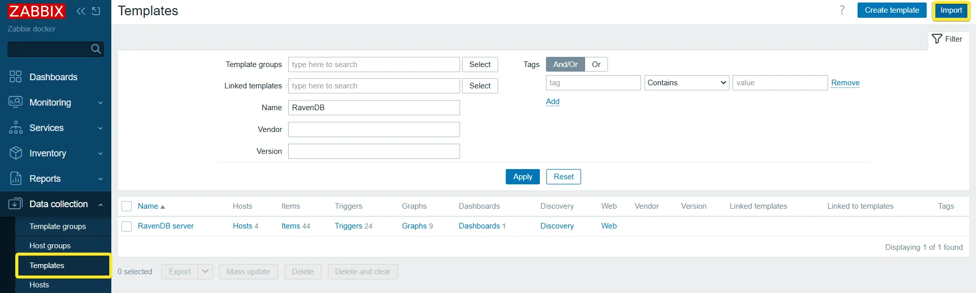This screenshot has width=976, height=293.
Task: Apply the filter
Action: point(523,177)
